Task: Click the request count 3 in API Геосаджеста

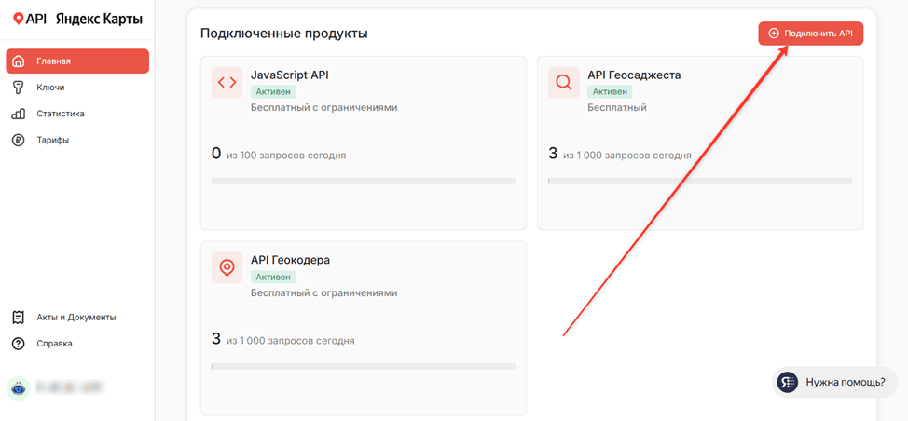Action: pyautogui.click(x=553, y=154)
